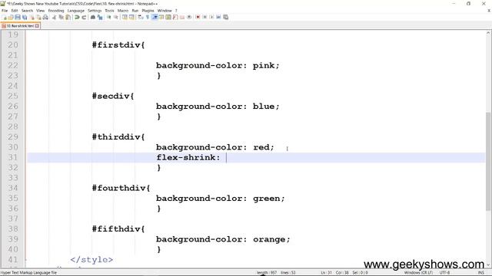This screenshot has width=492, height=276.
Task: Open the Language menu
Action: 76,11
